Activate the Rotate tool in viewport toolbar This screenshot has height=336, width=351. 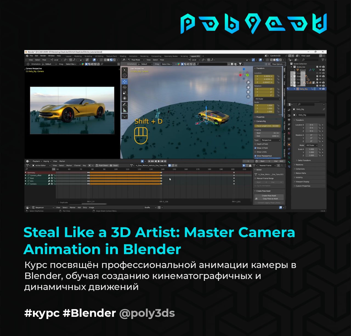click(x=124, y=87)
